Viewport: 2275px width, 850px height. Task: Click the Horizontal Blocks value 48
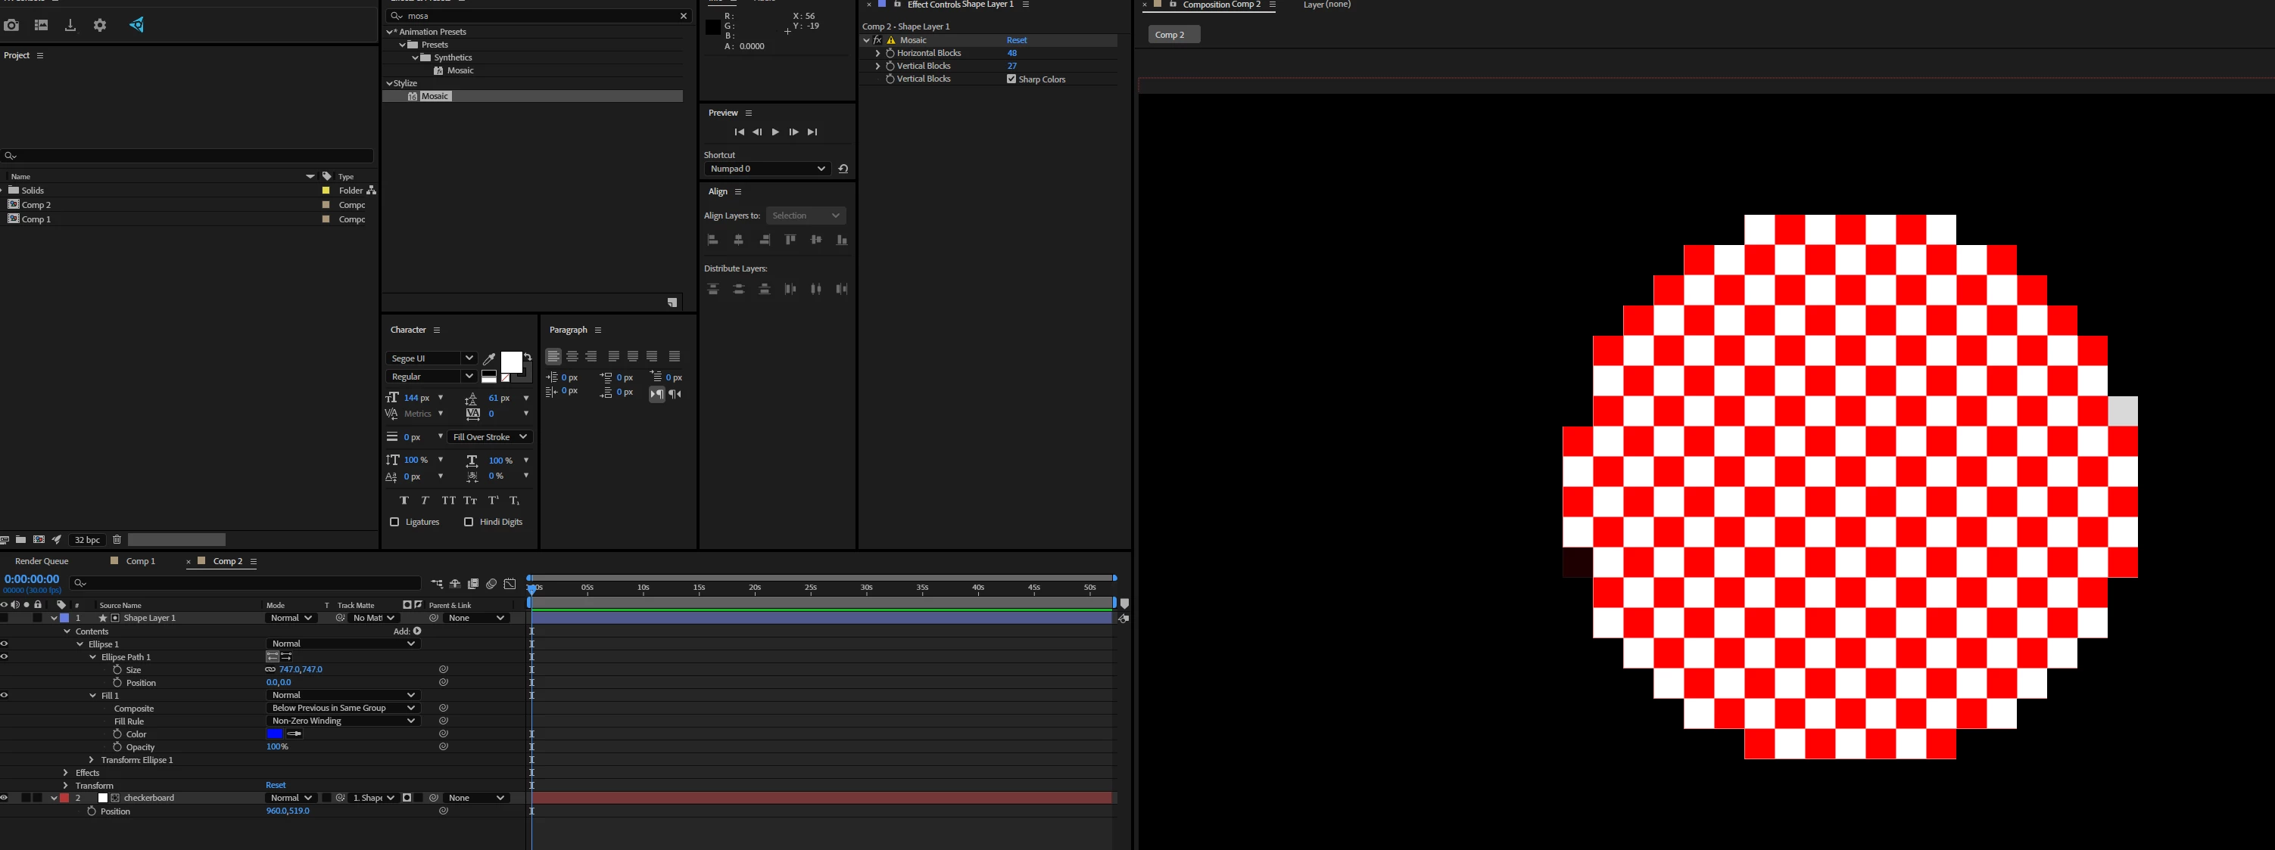pos(1012,53)
